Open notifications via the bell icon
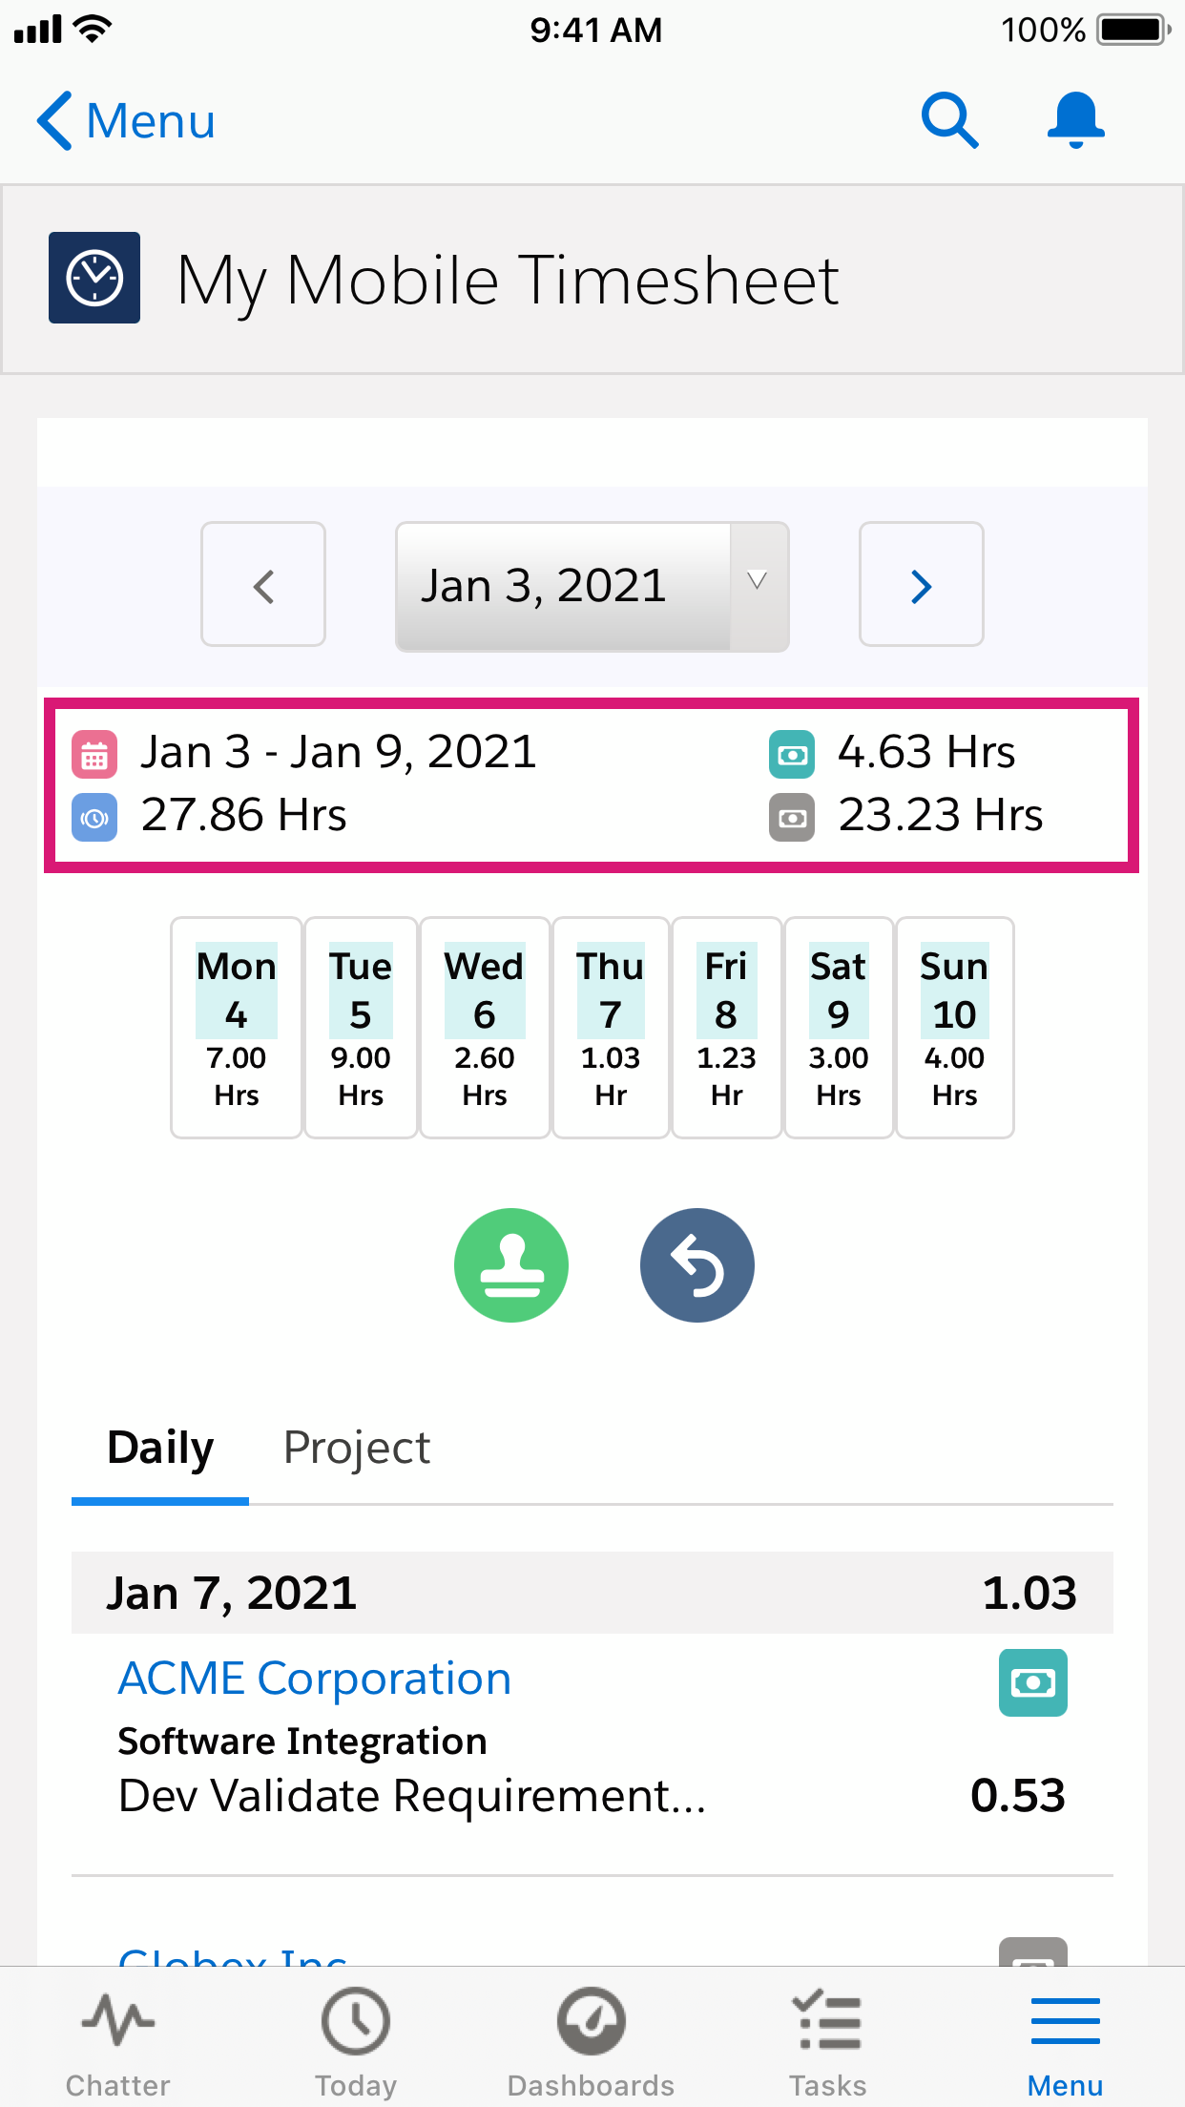 point(1074,120)
